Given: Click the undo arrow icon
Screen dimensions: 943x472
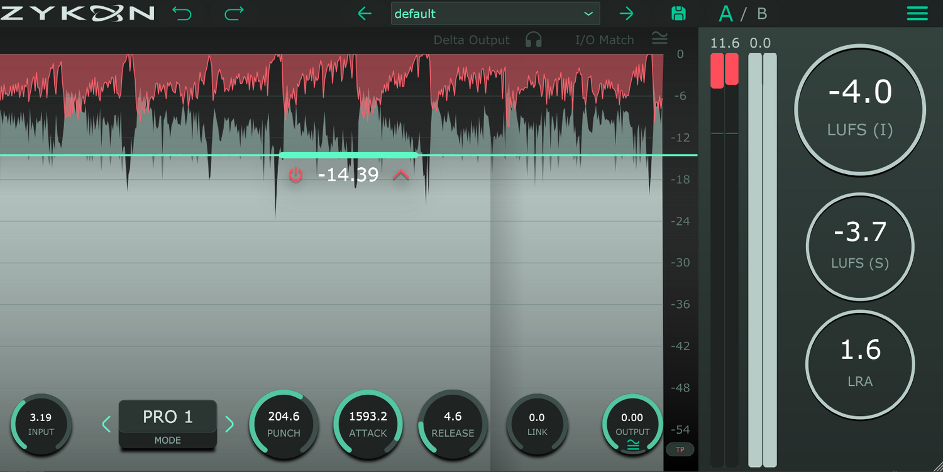Looking at the screenshot, I should click(x=182, y=13).
